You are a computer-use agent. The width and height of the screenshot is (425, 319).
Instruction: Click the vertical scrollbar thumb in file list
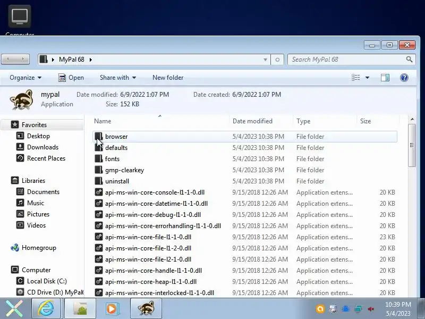point(412,145)
